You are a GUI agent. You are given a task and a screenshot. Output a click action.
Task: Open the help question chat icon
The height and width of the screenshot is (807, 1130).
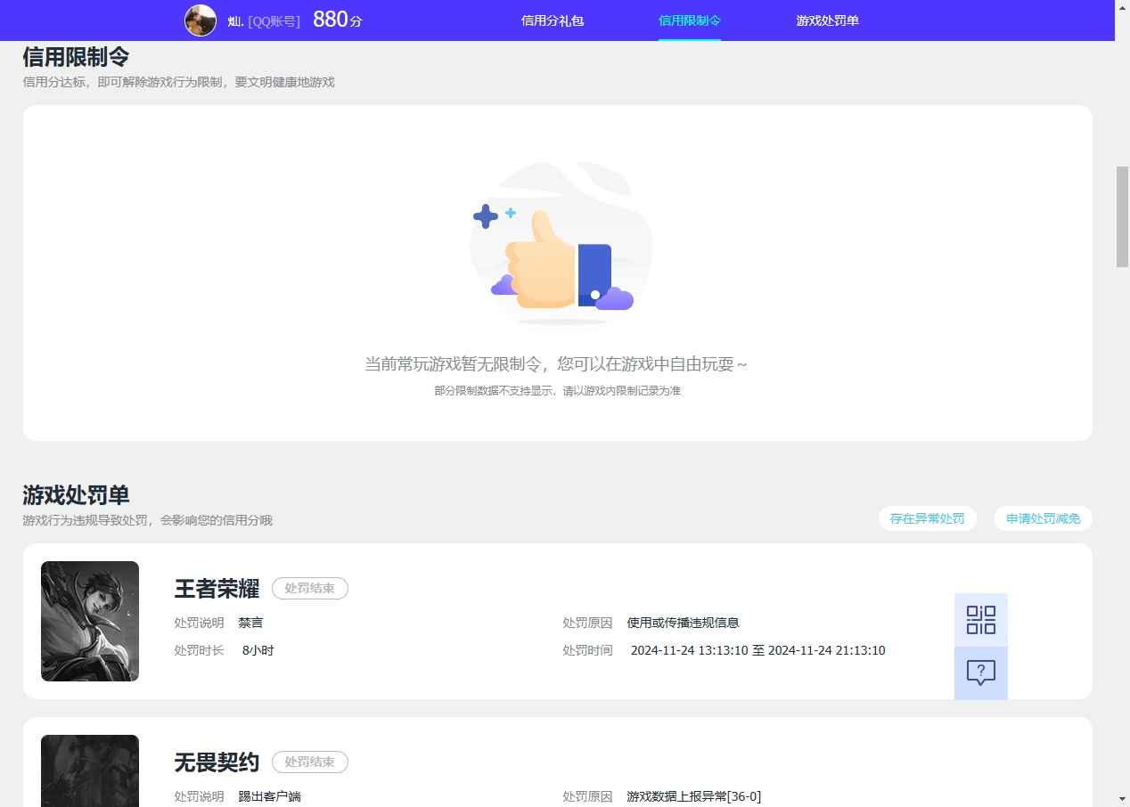980,672
